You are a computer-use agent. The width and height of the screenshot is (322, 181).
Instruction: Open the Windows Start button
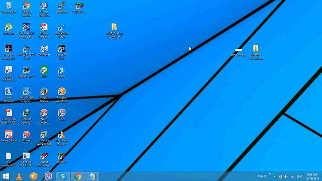[x=6, y=176]
